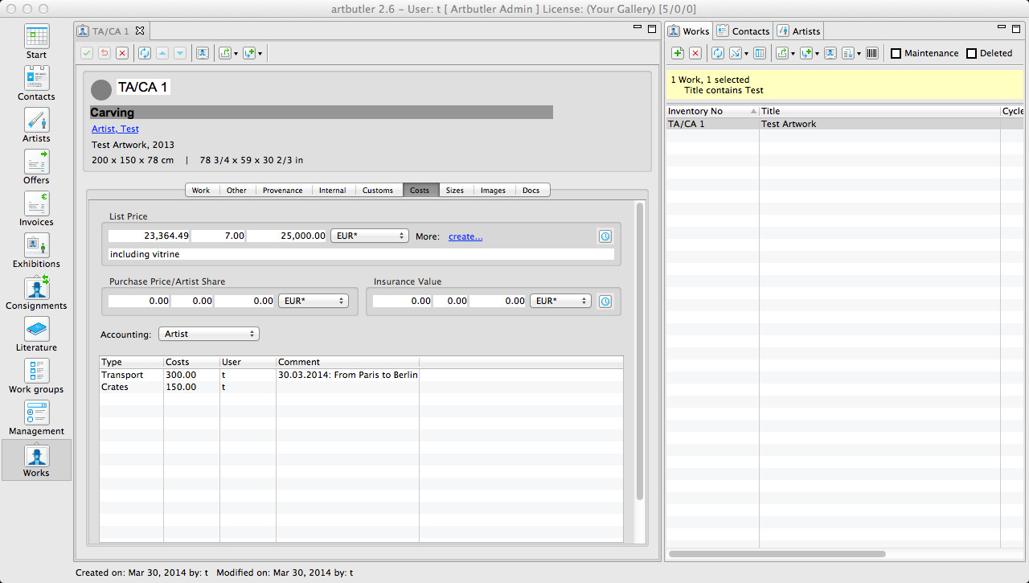Open the Contacts panel tab
Viewport: 1029px width, 583px height.
coord(744,31)
